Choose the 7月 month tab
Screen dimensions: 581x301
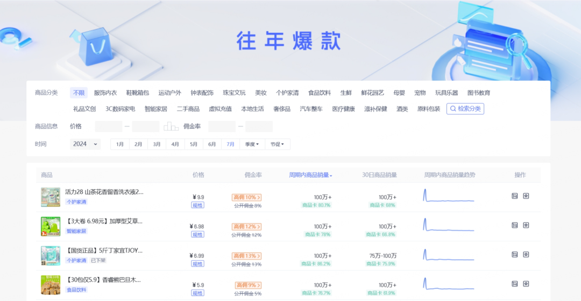[230, 144]
